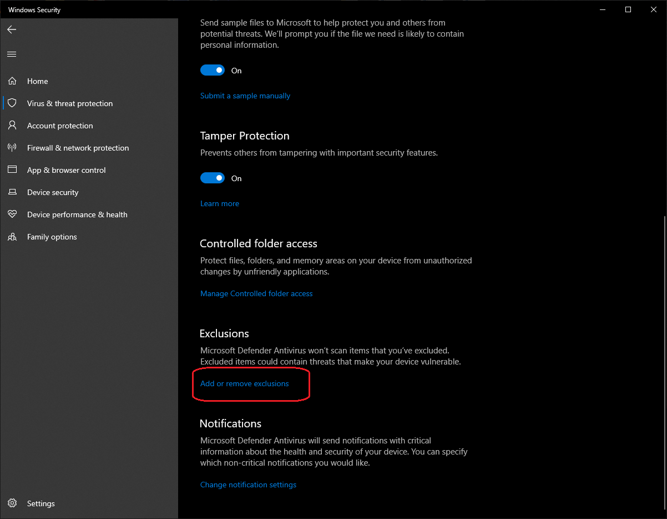Image resolution: width=667 pixels, height=519 pixels.
Task: Click the App & browser control window icon
Action: click(12, 170)
